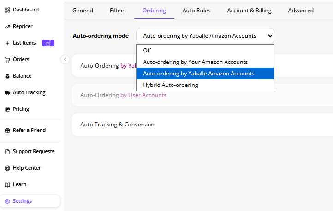Click the purple badge next to List Items

48,43
